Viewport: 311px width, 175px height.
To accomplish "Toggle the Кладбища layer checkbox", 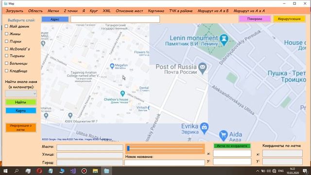I will pos(6,71).
